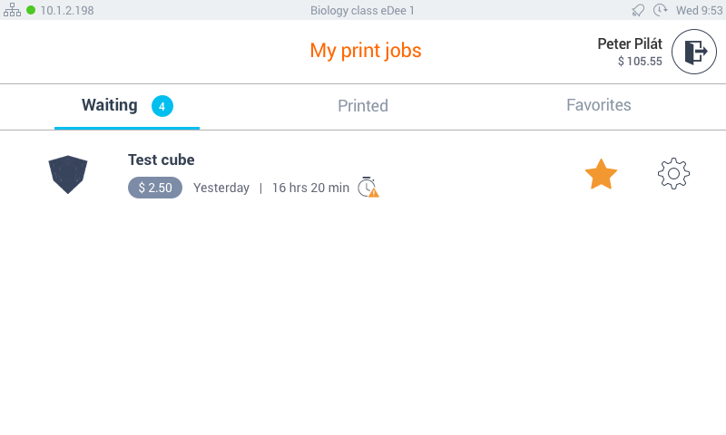
Task: Open the Printed tab
Action: 363,106
